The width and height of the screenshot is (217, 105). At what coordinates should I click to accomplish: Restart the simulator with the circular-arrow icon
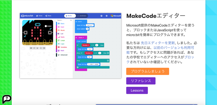[34, 48]
